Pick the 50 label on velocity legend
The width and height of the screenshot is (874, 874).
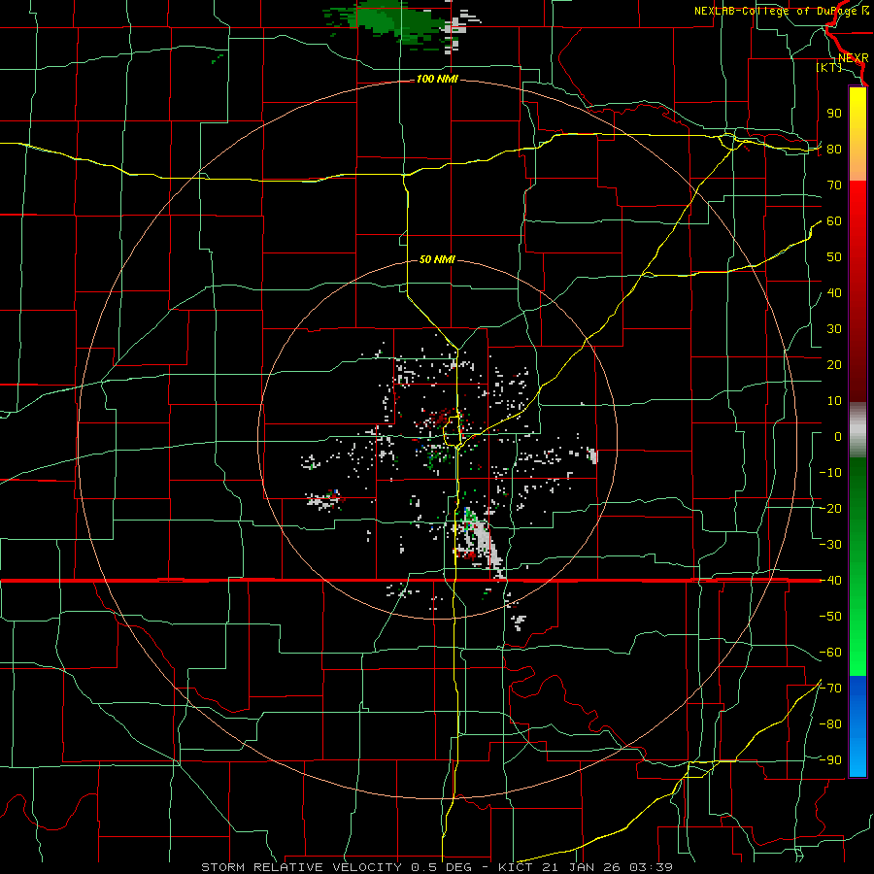coord(834,257)
